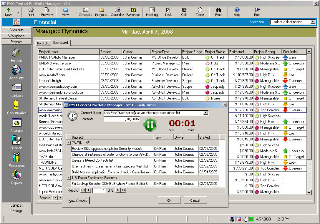320x224 pixels.
Task: Click the Cost Index column header
Action: (294, 52)
